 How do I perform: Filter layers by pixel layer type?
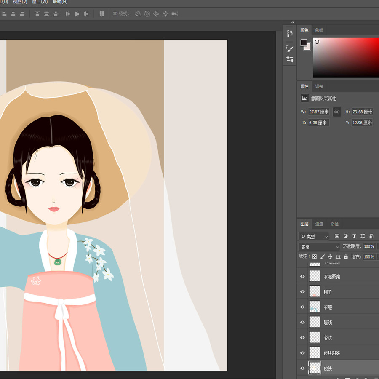(337, 236)
